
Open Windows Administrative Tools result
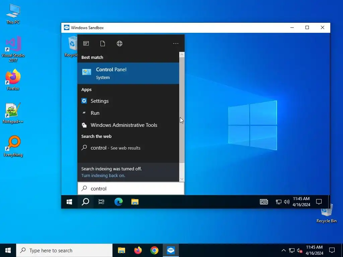[x=128, y=125]
